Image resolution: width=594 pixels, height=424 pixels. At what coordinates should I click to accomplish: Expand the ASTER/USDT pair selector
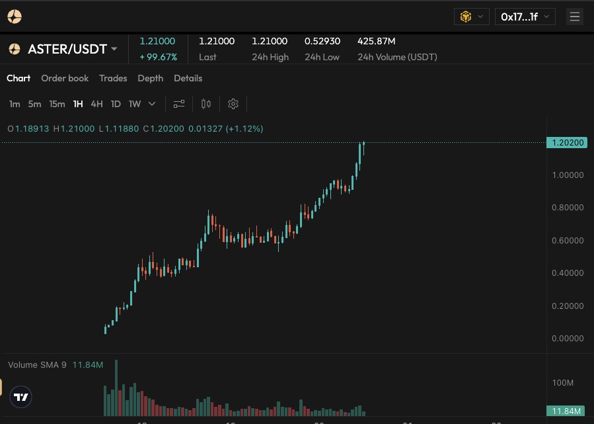pos(113,48)
